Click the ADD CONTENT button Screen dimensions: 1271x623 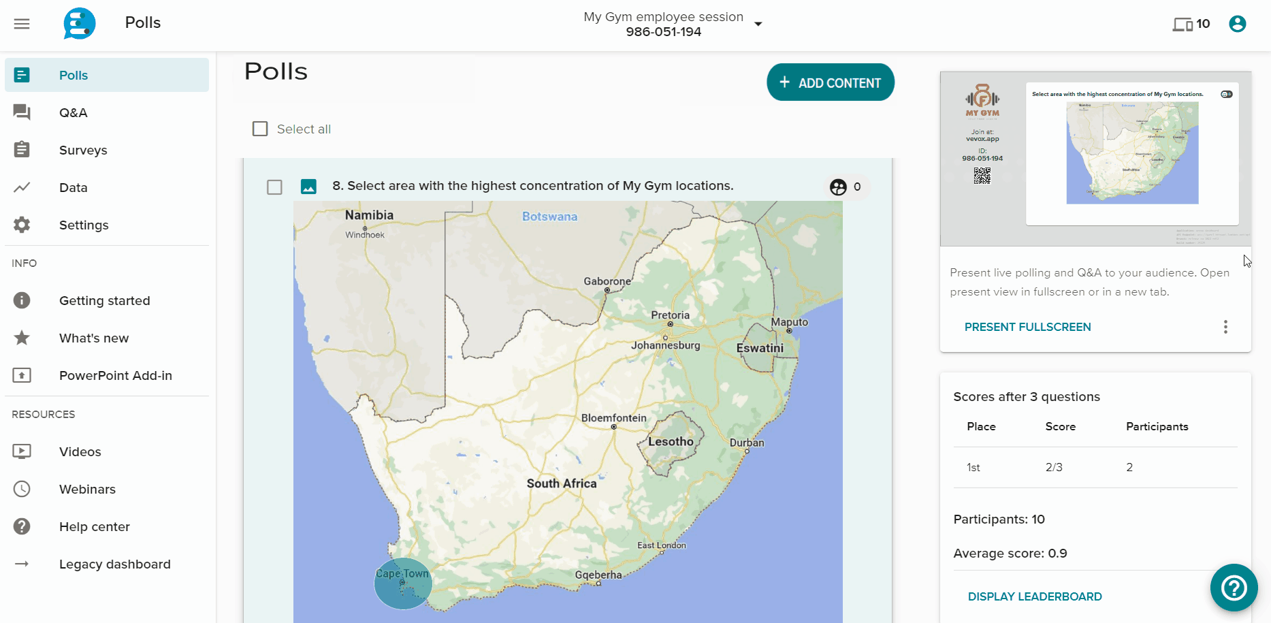click(831, 82)
